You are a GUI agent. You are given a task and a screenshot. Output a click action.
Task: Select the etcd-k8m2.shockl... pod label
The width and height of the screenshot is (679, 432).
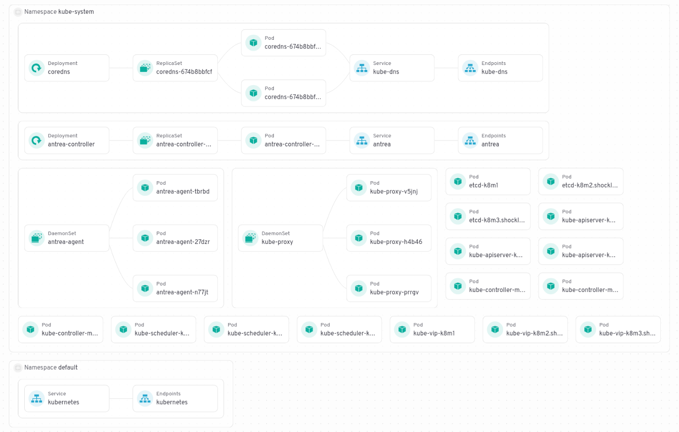(x=590, y=185)
